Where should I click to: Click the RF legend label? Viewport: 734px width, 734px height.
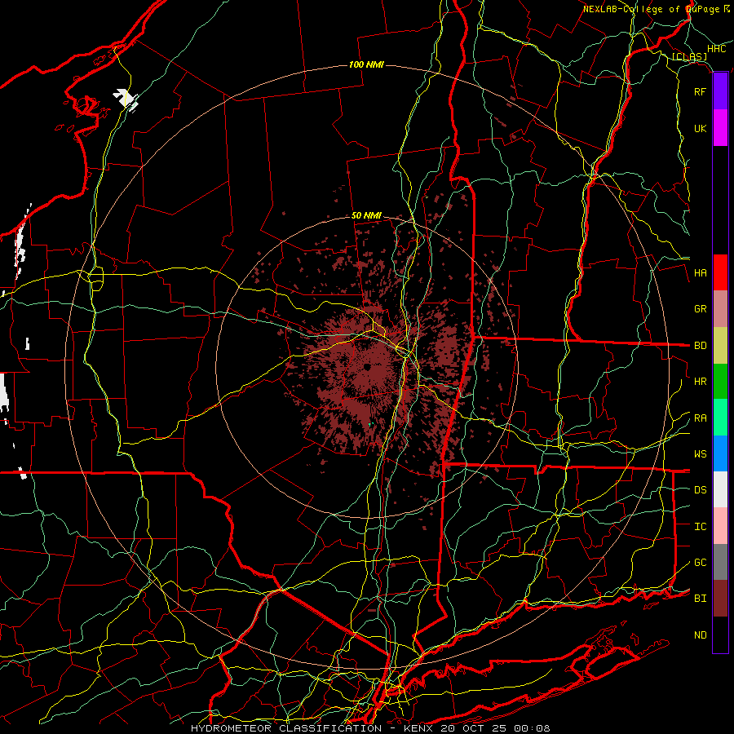point(700,91)
